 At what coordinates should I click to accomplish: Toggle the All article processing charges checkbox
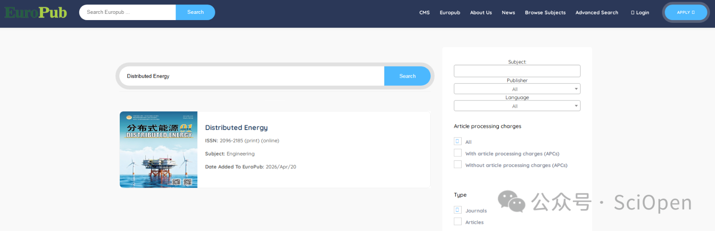coord(458,141)
